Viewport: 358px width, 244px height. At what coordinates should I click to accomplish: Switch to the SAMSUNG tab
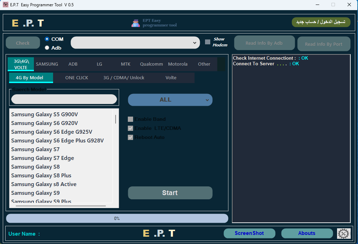[x=47, y=64]
